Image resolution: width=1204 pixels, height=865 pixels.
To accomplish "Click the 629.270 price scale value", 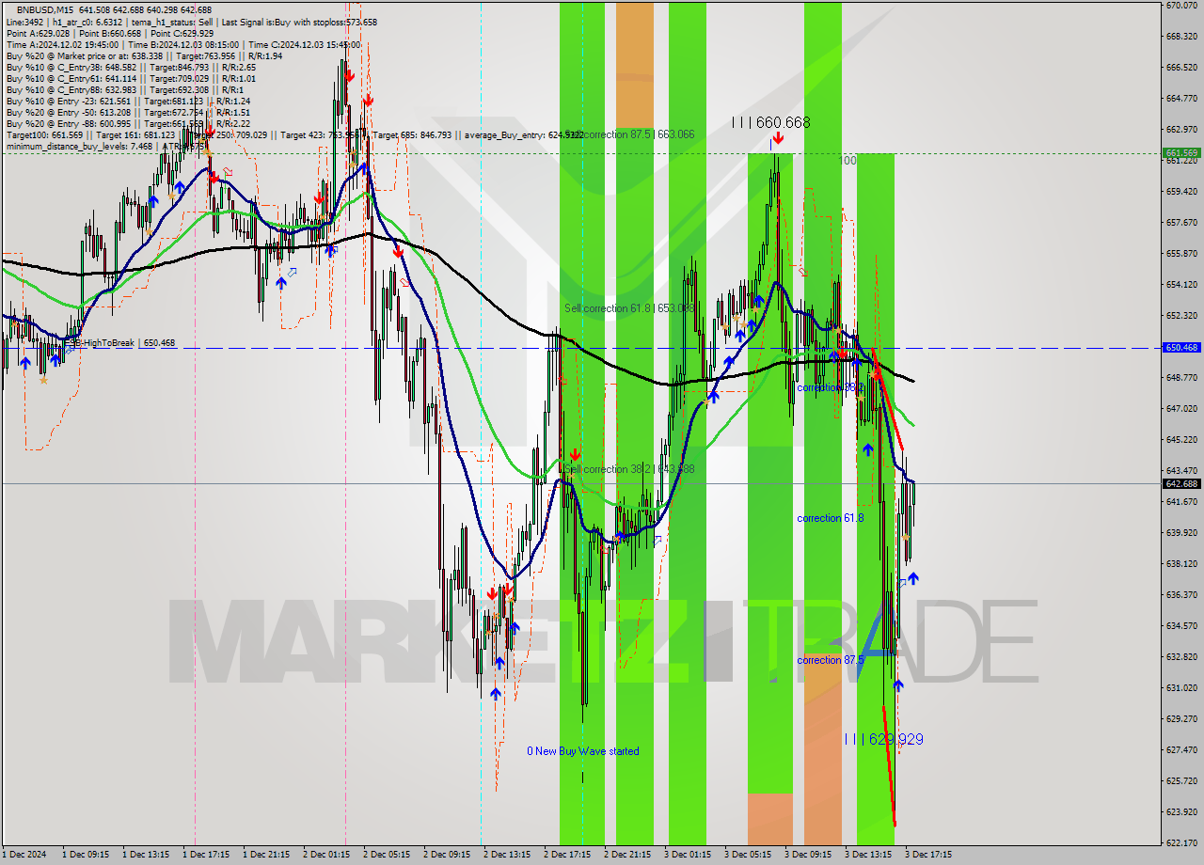I will (x=1181, y=718).
